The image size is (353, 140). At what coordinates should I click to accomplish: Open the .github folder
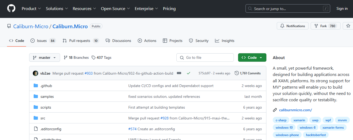click(x=46, y=86)
